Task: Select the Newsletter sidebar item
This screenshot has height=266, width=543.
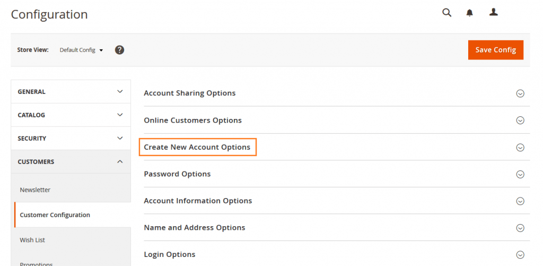Action: [x=36, y=190]
